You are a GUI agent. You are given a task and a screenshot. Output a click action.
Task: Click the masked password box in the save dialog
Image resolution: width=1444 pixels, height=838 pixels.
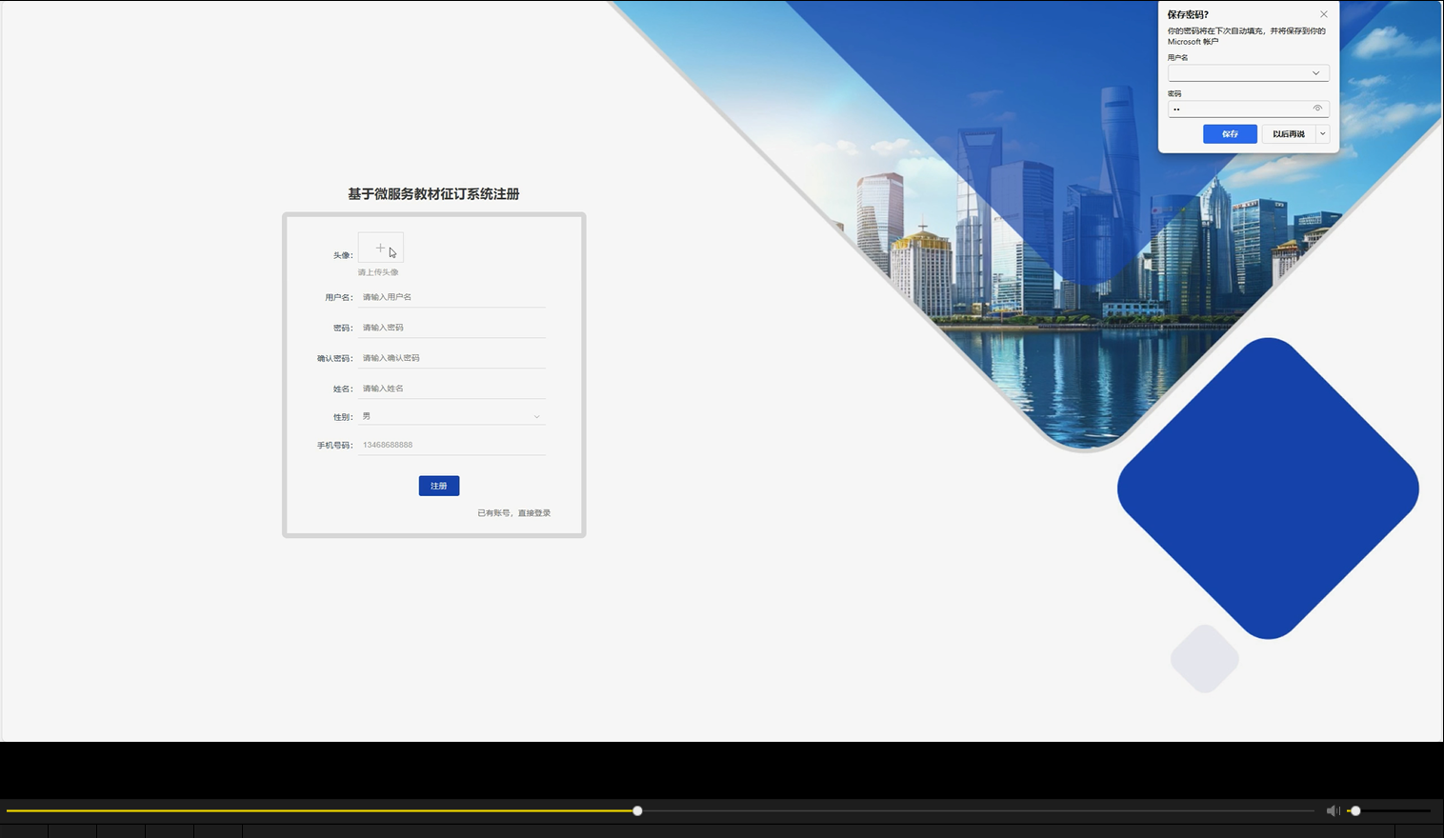pyautogui.click(x=1238, y=109)
